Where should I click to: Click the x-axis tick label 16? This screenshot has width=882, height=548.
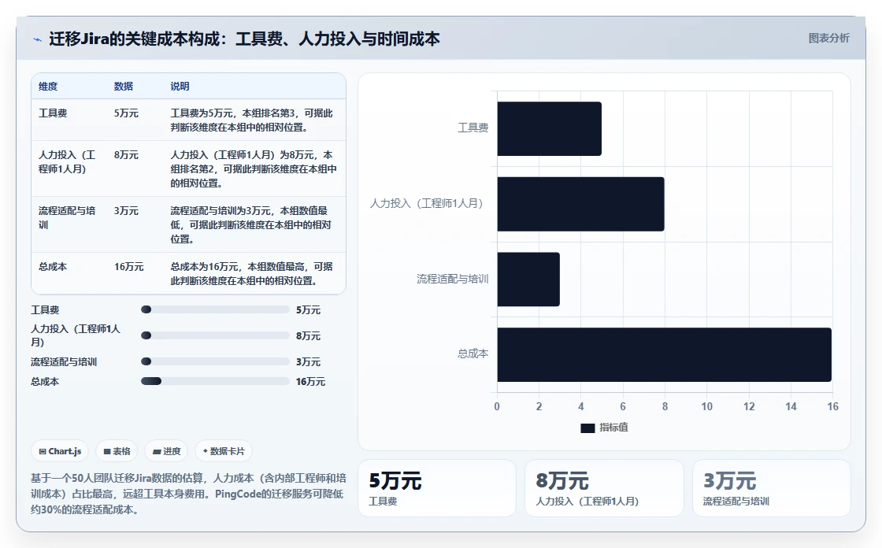pos(832,407)
